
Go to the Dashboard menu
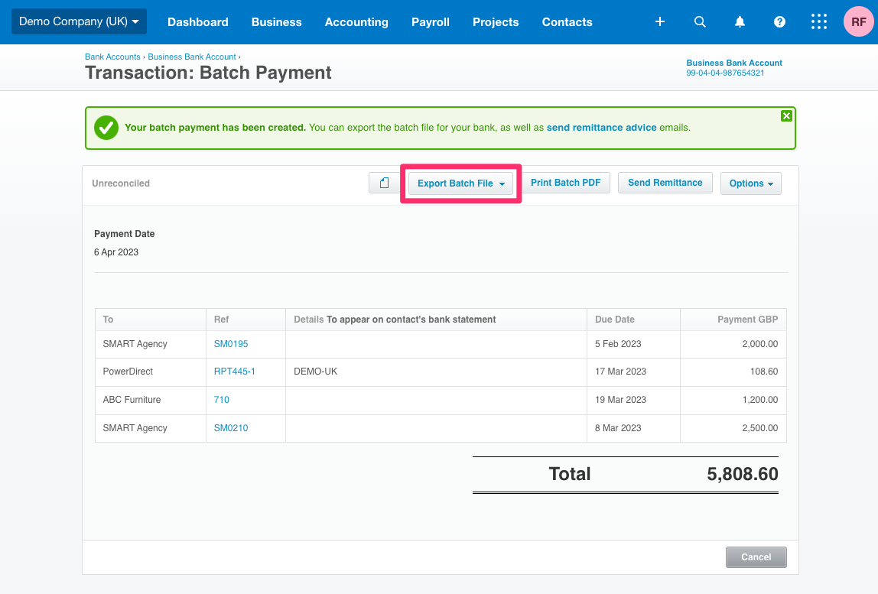tap(197, 21)
